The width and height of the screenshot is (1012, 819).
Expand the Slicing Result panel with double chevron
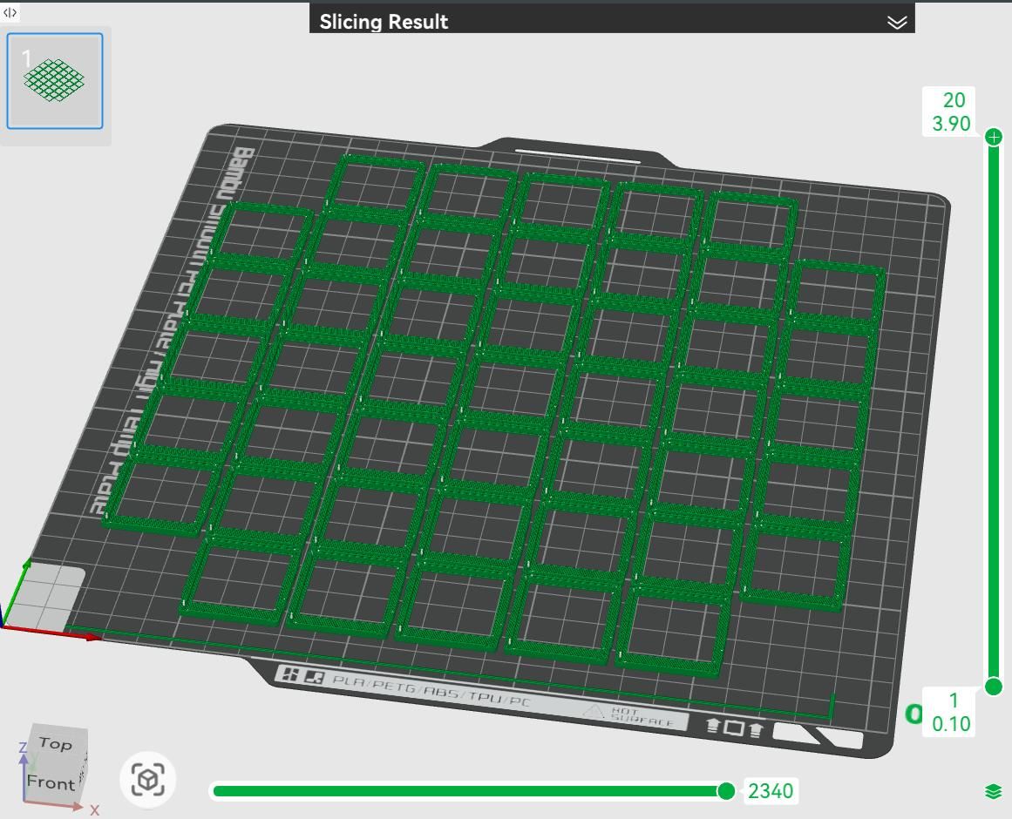897,22
